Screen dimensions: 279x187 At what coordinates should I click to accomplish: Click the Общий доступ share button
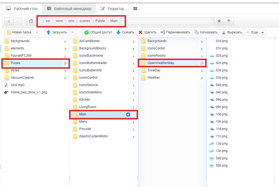pos(98,32)
